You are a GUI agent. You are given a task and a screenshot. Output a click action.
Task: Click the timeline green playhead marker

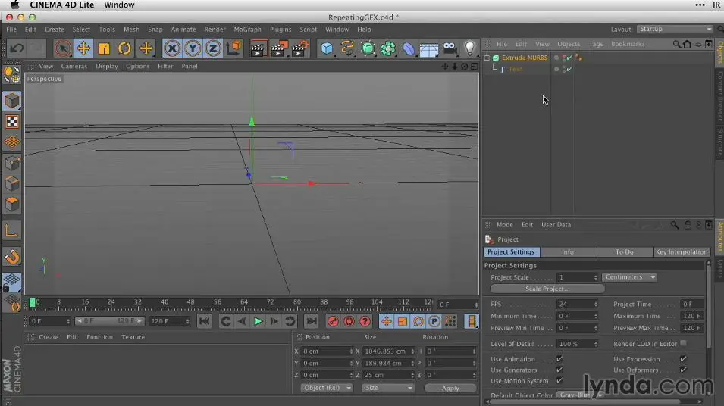point(33,303)
